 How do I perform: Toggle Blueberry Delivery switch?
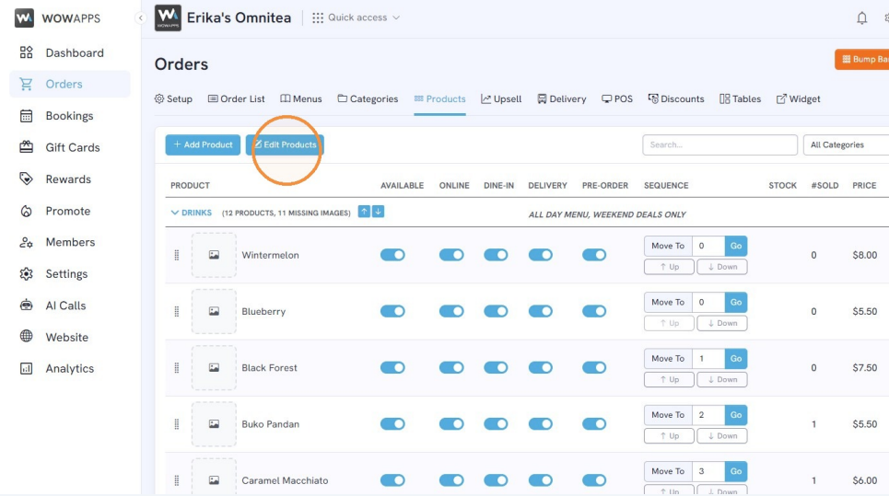541,311
